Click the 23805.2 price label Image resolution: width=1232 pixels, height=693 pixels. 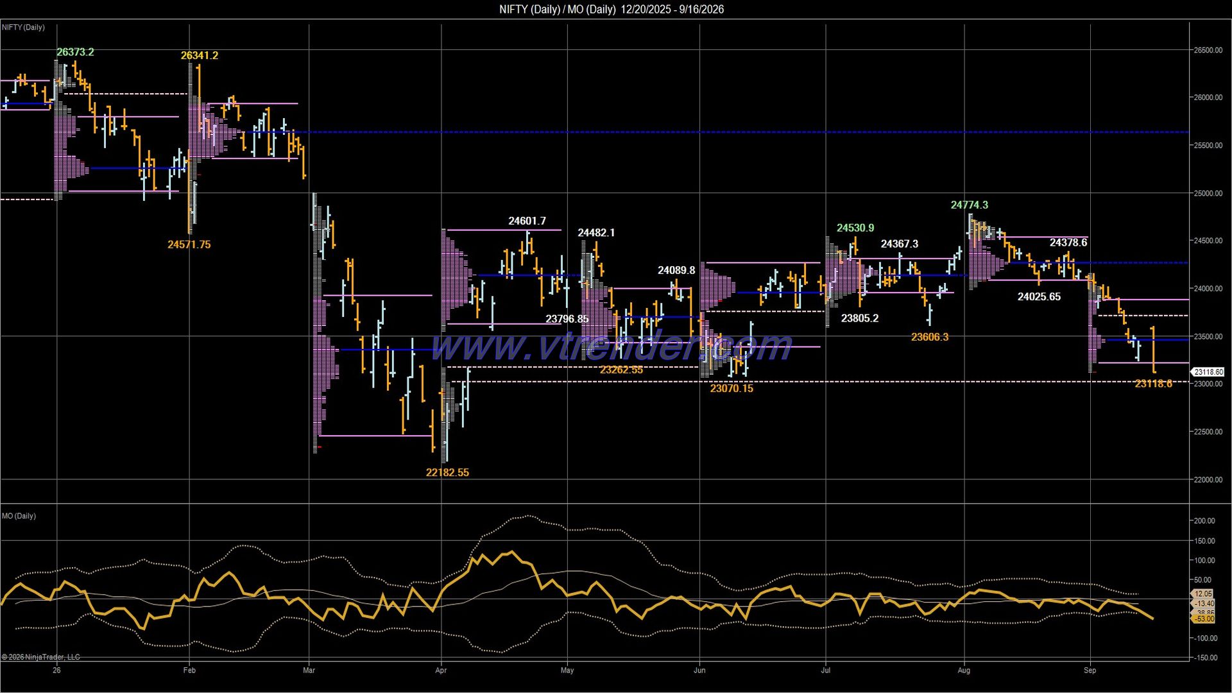[860, 318]
